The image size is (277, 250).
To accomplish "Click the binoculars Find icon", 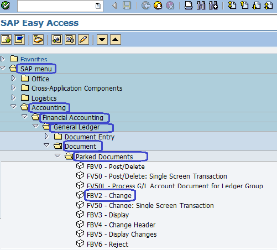I will coord(201,6).
